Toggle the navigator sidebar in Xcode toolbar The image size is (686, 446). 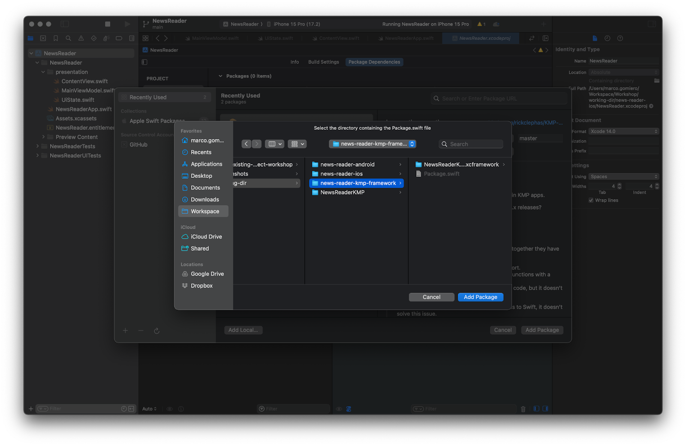point(65,24)
